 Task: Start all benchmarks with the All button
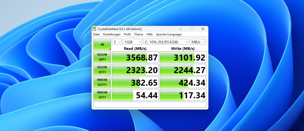pyautogui.click(x=102, y=44)
